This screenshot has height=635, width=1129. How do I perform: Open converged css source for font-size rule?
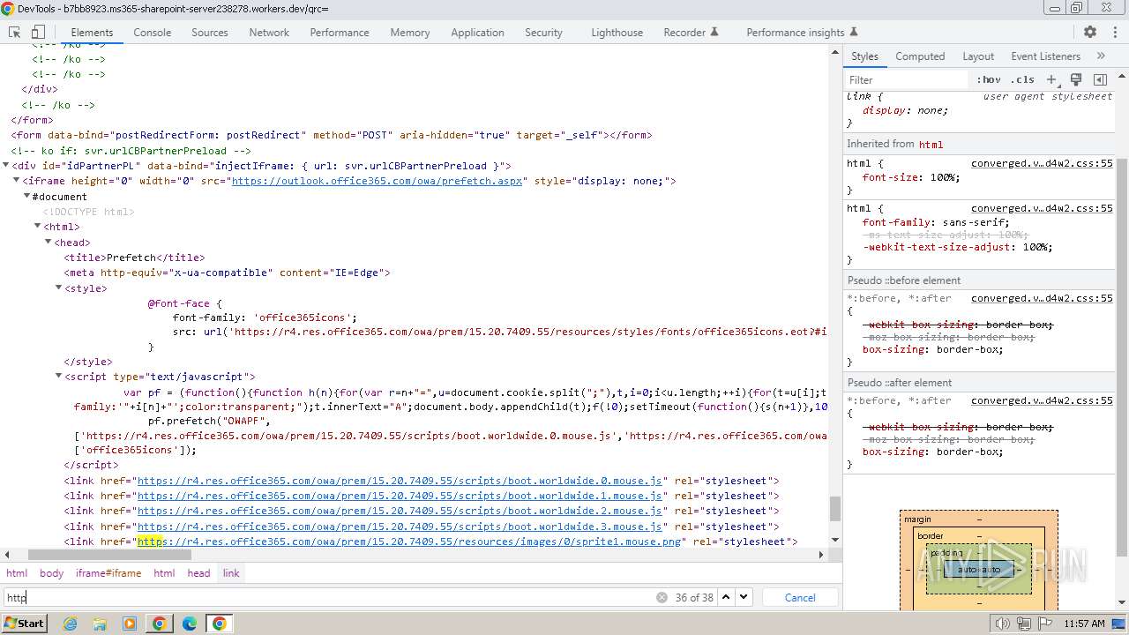point(1042,163)
